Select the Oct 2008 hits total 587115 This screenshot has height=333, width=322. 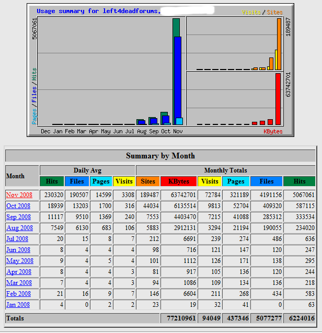[305, 206]
